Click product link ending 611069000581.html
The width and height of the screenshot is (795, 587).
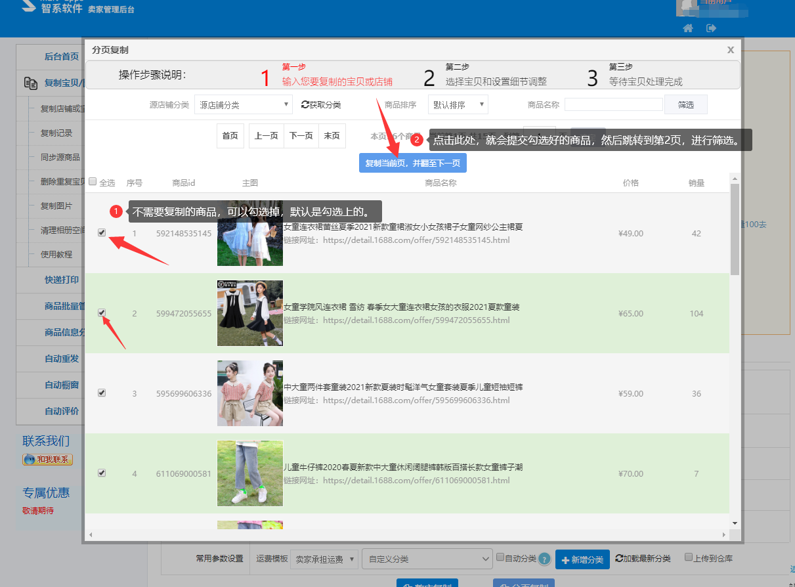point(416,481)
